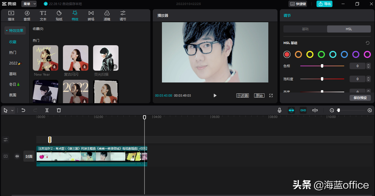
Task: Click the 快捷键 shortcuts button
Action: [298, 4]
